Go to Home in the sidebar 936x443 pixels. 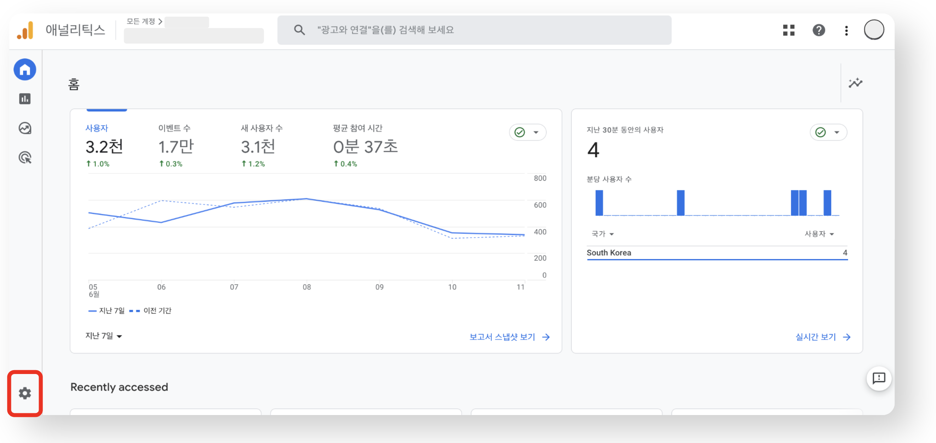(x=25, y=69)
